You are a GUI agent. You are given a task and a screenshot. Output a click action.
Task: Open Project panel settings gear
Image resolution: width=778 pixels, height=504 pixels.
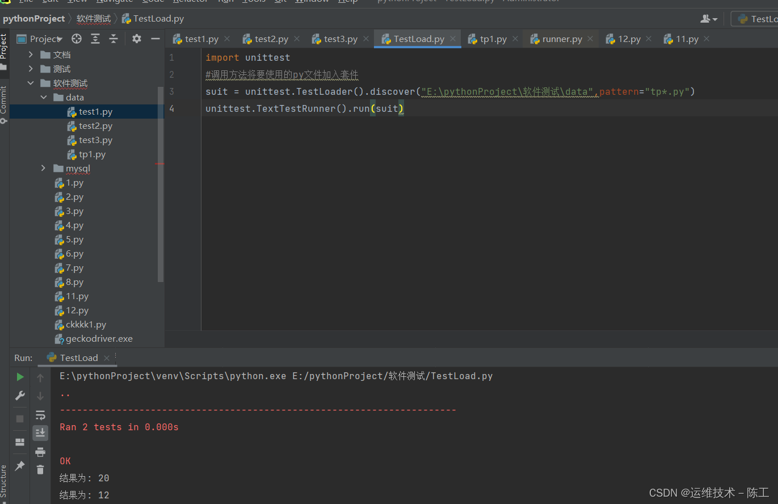pos(137,39)
